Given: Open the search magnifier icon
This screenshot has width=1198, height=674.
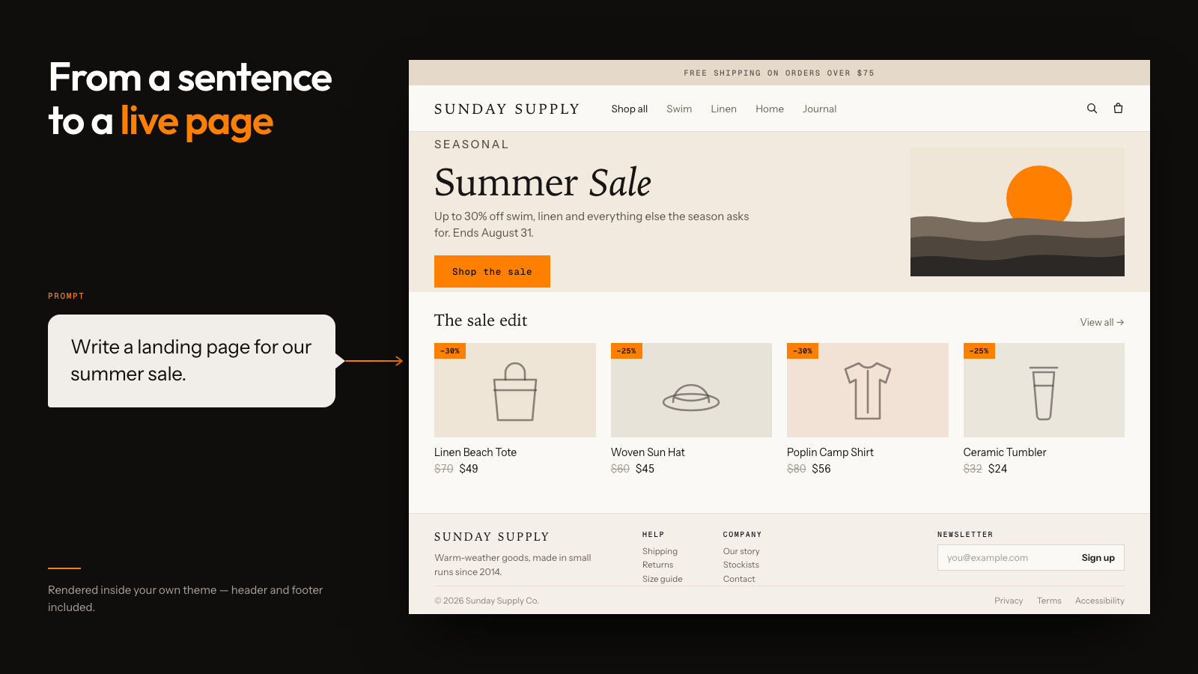Looking at the screenshot, I should click(1092, 109).
